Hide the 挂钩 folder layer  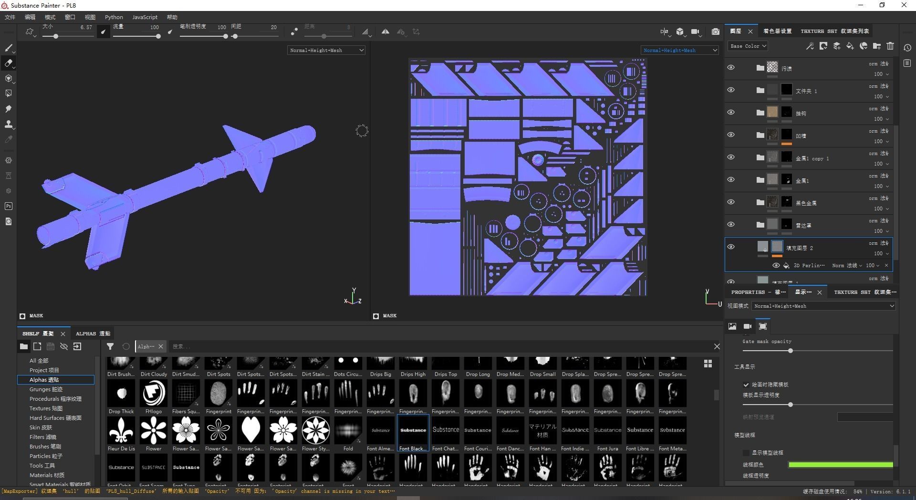tap(731, 113)
